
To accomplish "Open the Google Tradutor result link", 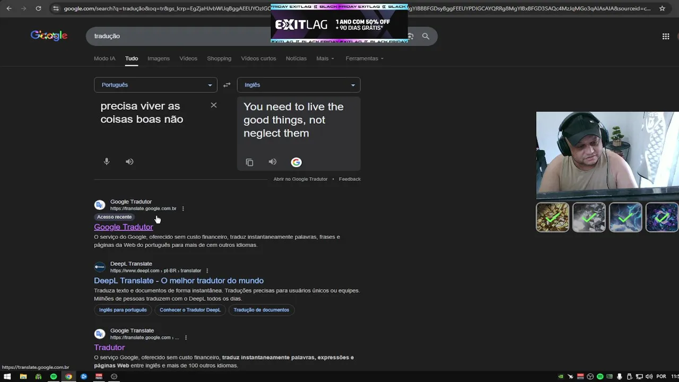I will tap(124, 227).
